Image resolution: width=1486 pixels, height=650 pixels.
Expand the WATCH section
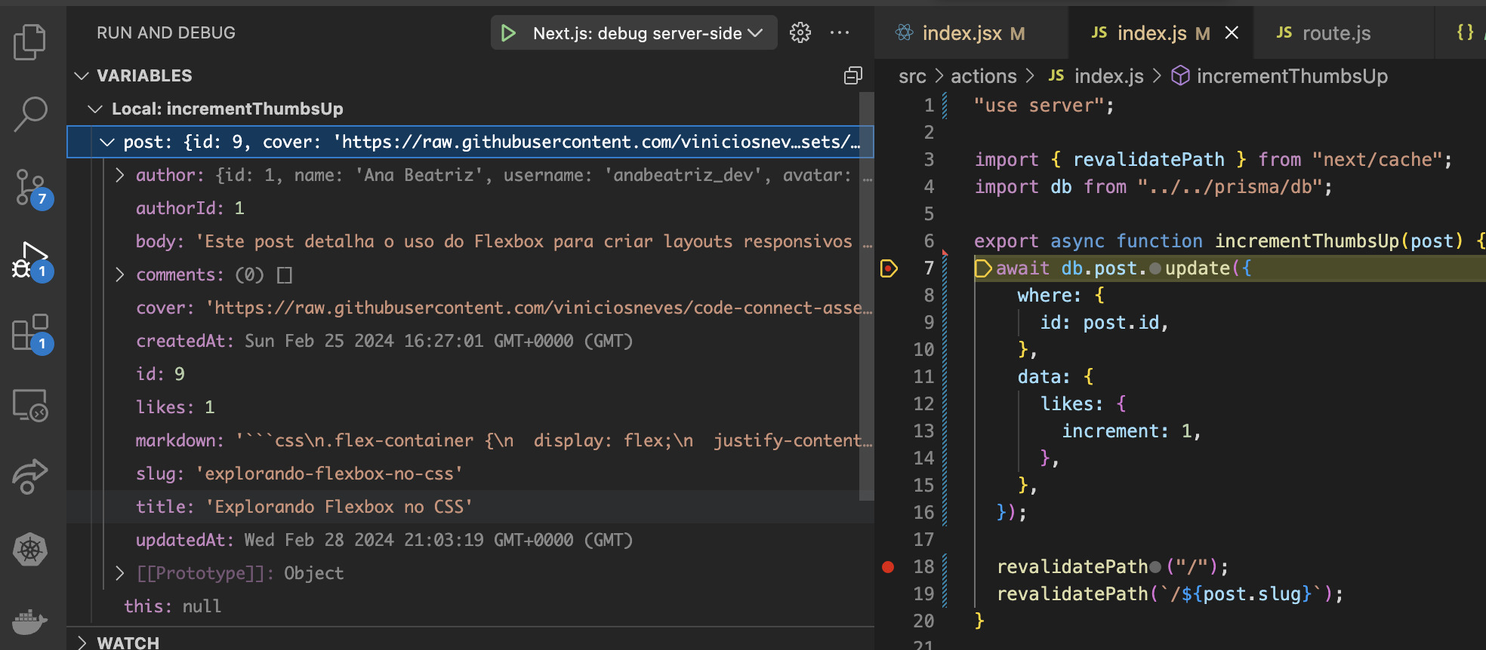pyautogui.click(x=82, y=642)
